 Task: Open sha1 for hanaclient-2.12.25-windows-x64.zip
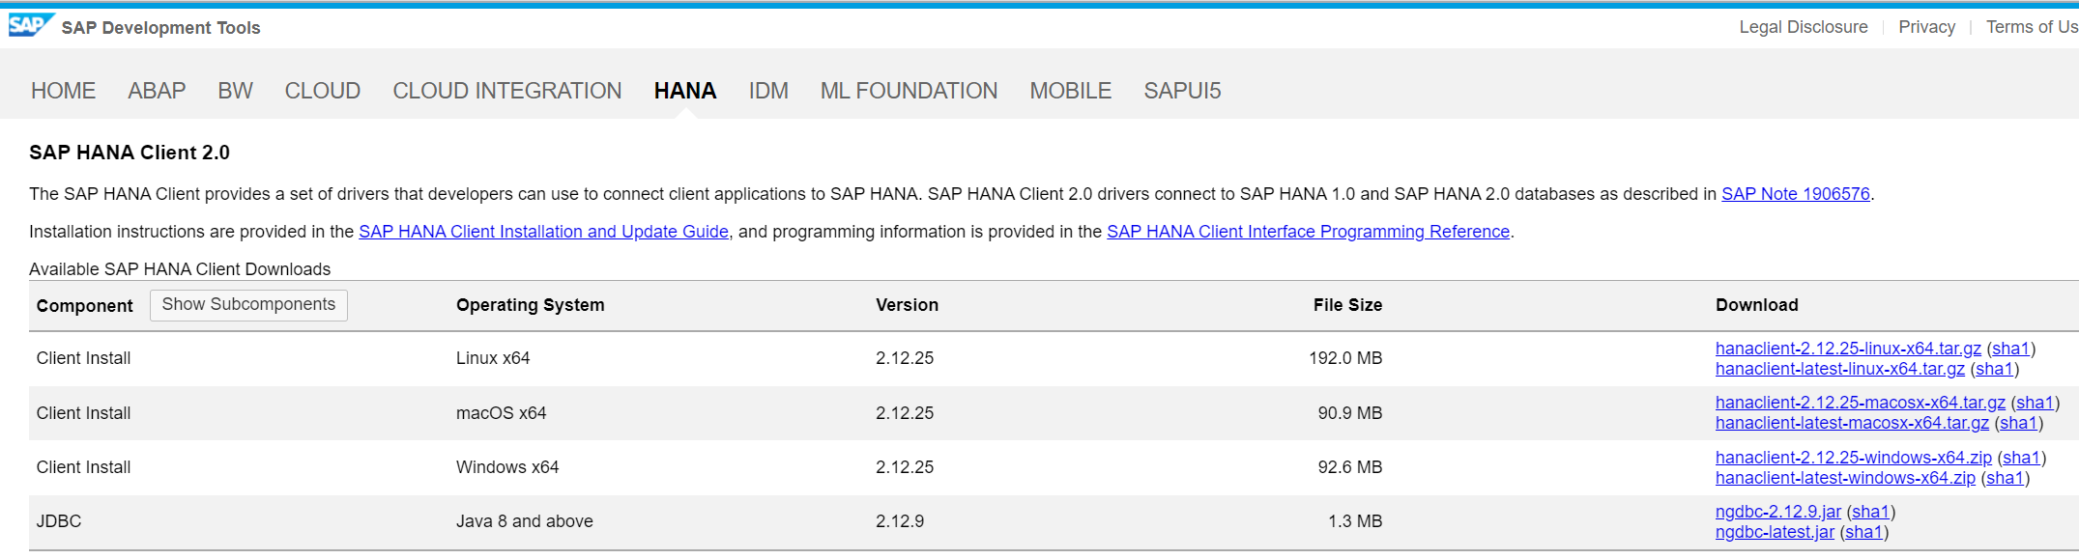click(x=2022, y=458)
